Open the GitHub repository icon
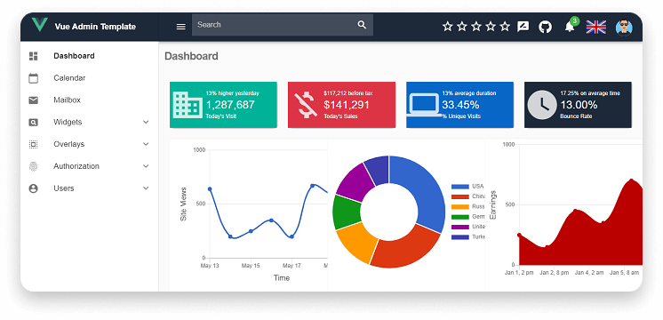 point(545,27)
